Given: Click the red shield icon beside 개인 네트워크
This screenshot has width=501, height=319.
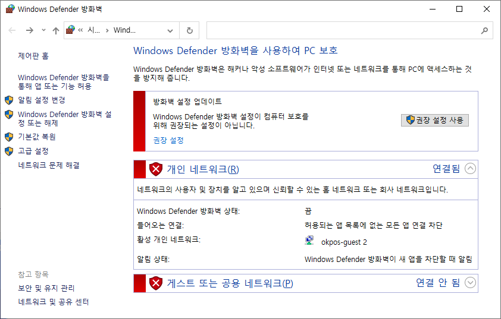Looking at the screenshot, I should (156, 169).
